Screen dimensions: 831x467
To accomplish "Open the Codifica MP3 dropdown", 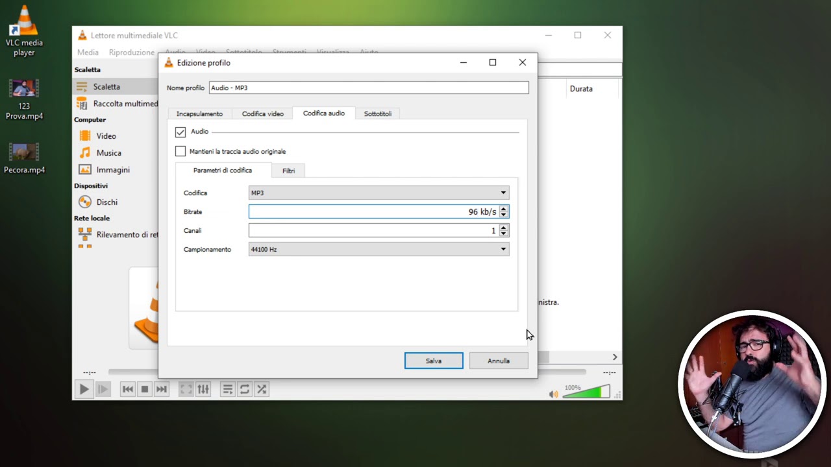I will click(x=378, y=193).
